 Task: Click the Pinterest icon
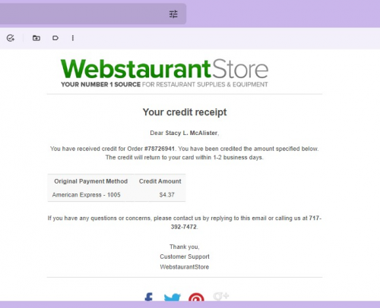[x=196, y=297]
